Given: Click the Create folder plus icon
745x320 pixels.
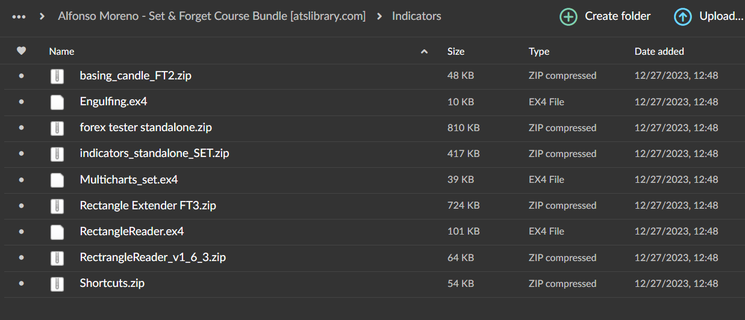Looking at the screenshot, I should click(x=568, y=17).
